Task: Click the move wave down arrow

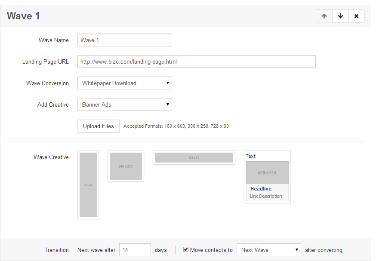Action: [340, 16]
